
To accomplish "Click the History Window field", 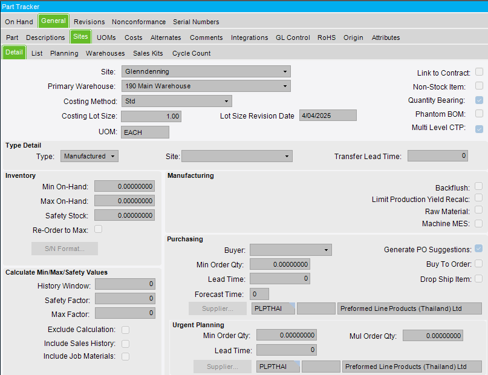I will click(125, 284).
